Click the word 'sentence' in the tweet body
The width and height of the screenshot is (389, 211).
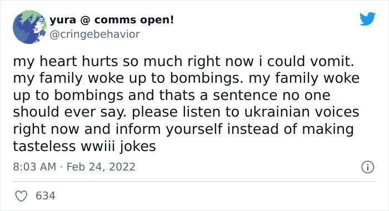click(245, 96)
